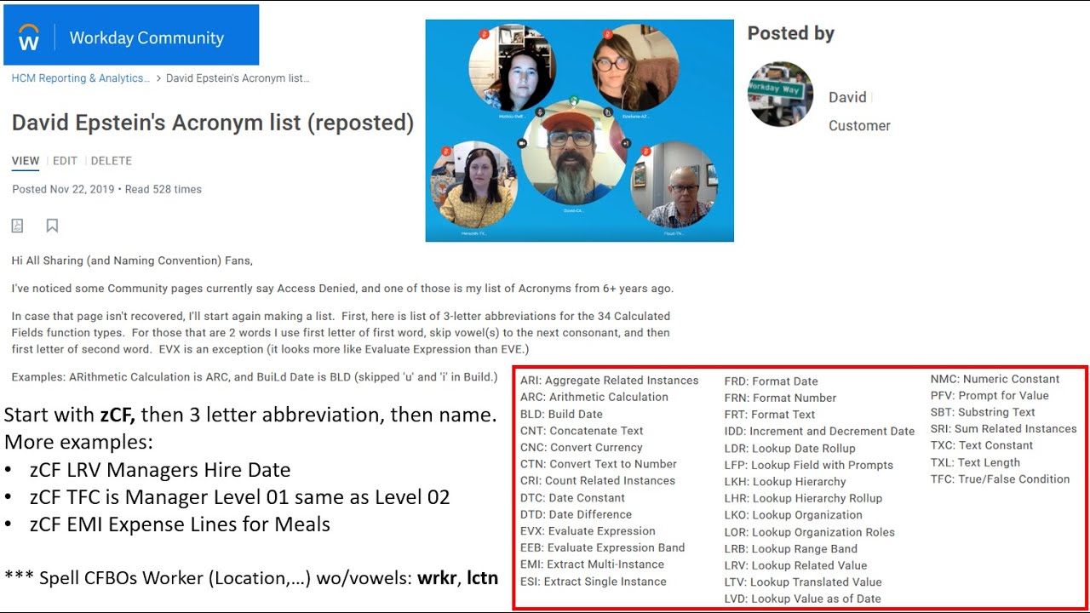1090x613 pixels.
Task: Click 'TXL: Text Length' entry
Action: pyautogui.click(x=975, y=462)
